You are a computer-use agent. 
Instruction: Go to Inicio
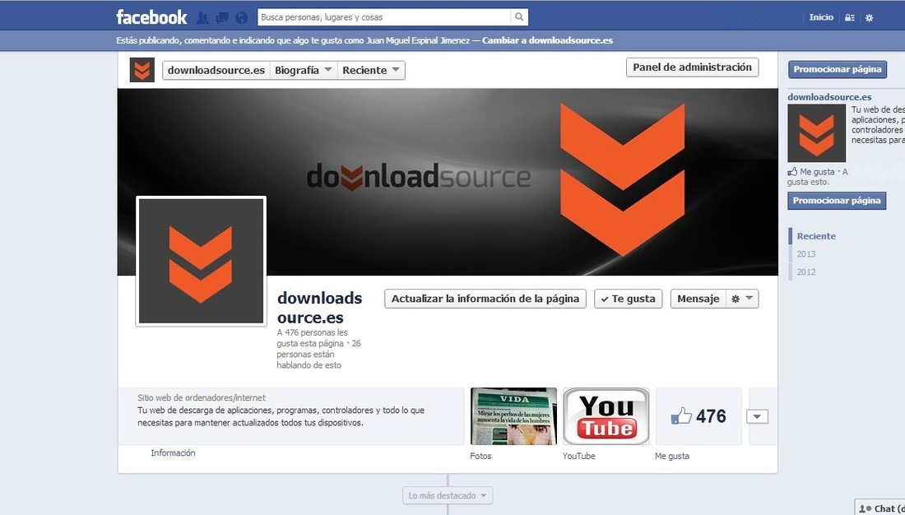821,17
